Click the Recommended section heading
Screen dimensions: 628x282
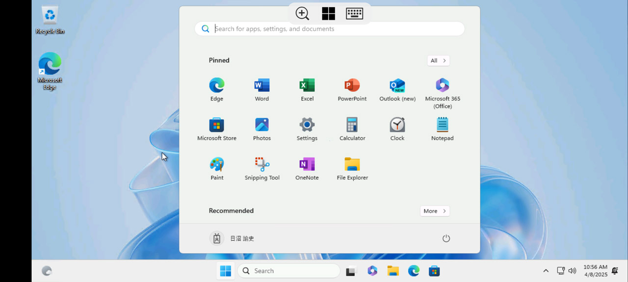[x=231, y=211]
